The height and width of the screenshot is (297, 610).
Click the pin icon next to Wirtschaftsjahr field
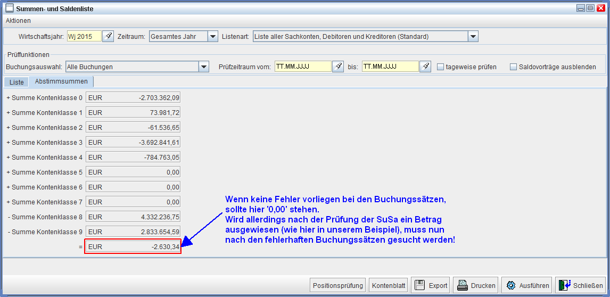[x=108, y=36]
